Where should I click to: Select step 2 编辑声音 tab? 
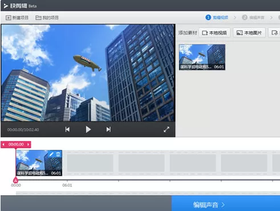(x=253, y=18)
